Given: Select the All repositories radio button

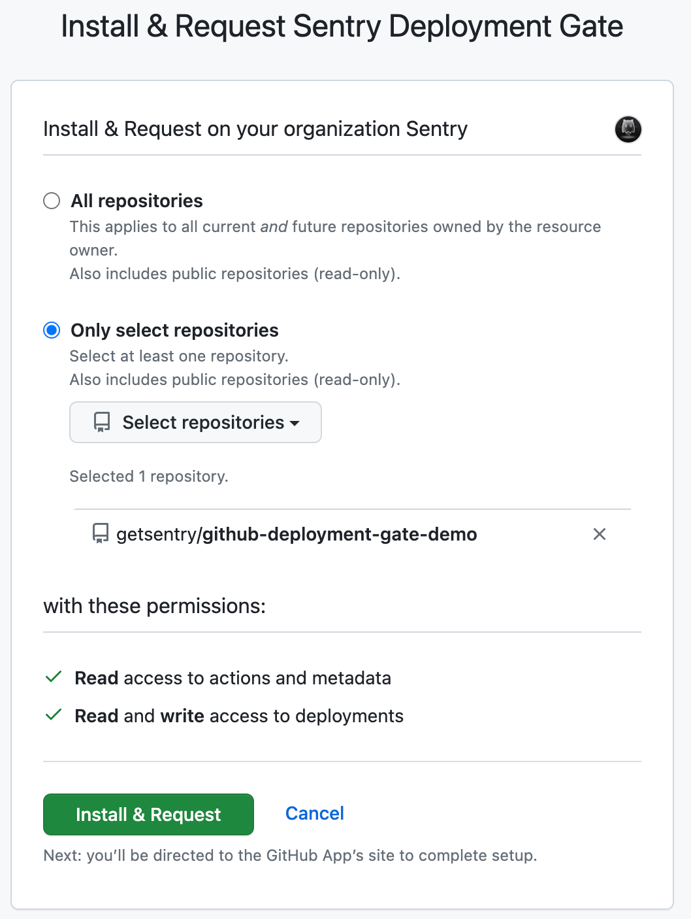Looking at the screenshot, I should 52,201.
